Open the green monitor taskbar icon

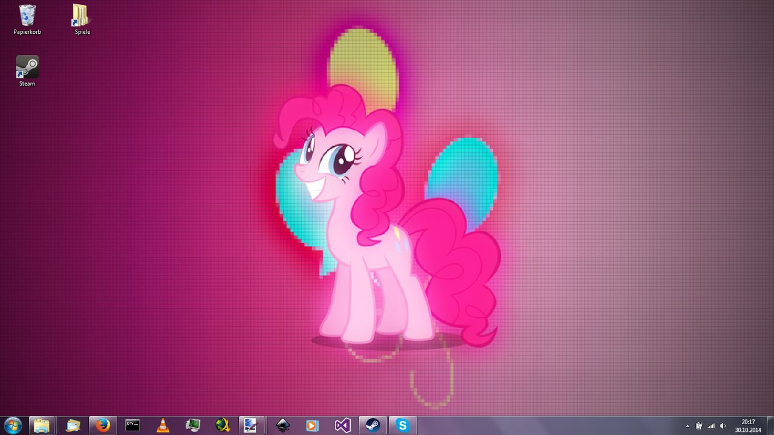193,425
